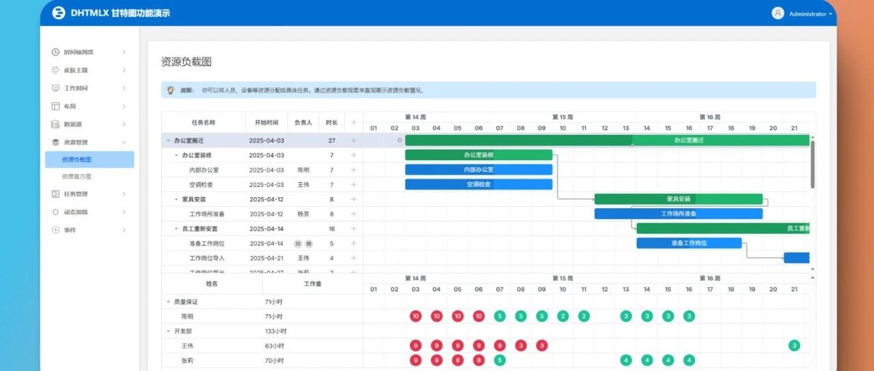Collapse the 资源管理 menu chevron
Image resolution: width=874 pixels, height=371 pixels.
[x=124, y=143]
